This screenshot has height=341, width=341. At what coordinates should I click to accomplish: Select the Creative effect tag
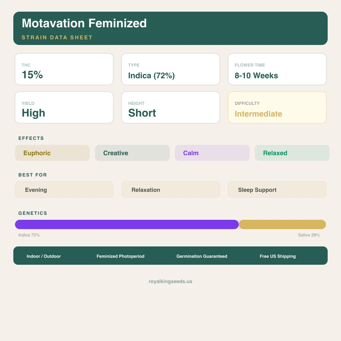pos(132,153)
